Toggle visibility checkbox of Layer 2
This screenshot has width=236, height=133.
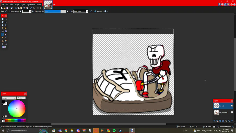232,106
